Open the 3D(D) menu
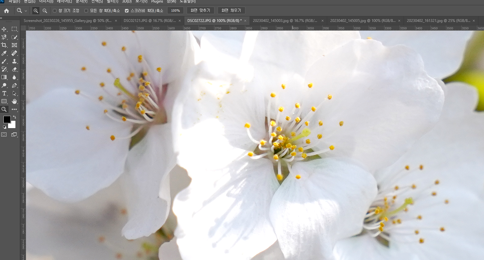The width and height of the screenshot is (484, 260). point(127,2)
